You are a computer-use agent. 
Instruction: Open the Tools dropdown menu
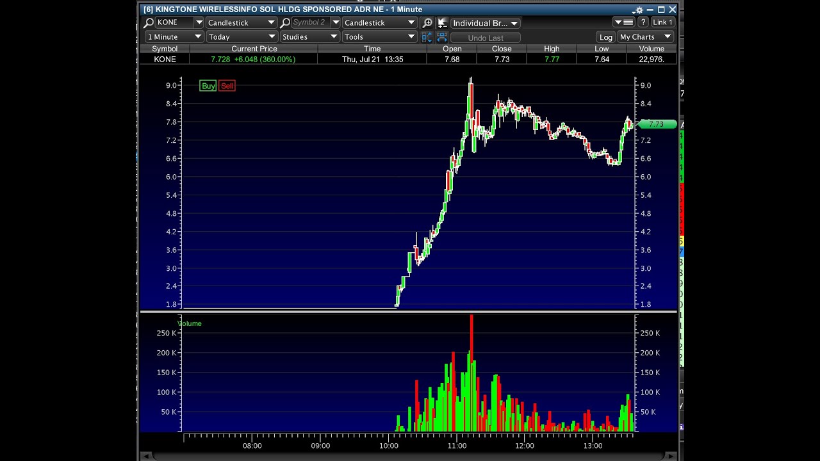click(x=380, y=37)
